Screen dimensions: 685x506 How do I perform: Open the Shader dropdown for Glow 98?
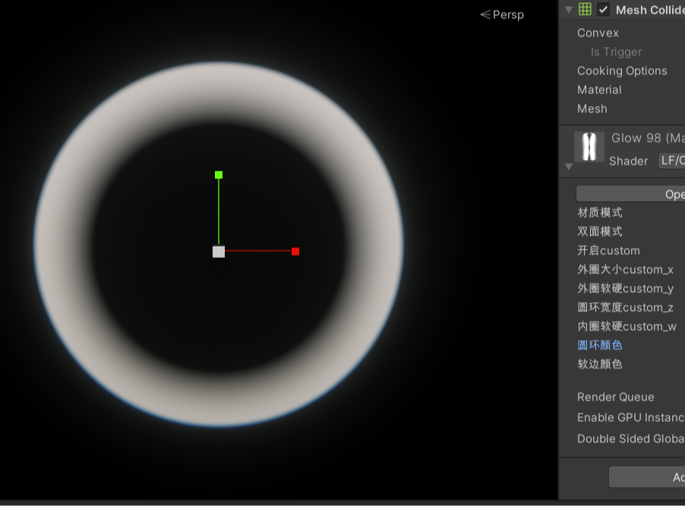tap(671, 161)
